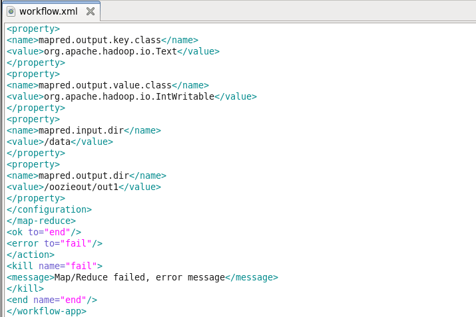The image size is (476, 317).
Task: Click the error to="fail" line
Action: click(x=55, y=243)
